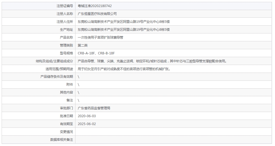Click the backslash value in 产品储存条件及有效期 row
Screen dimensions: 275x146
tap(78, 77)
